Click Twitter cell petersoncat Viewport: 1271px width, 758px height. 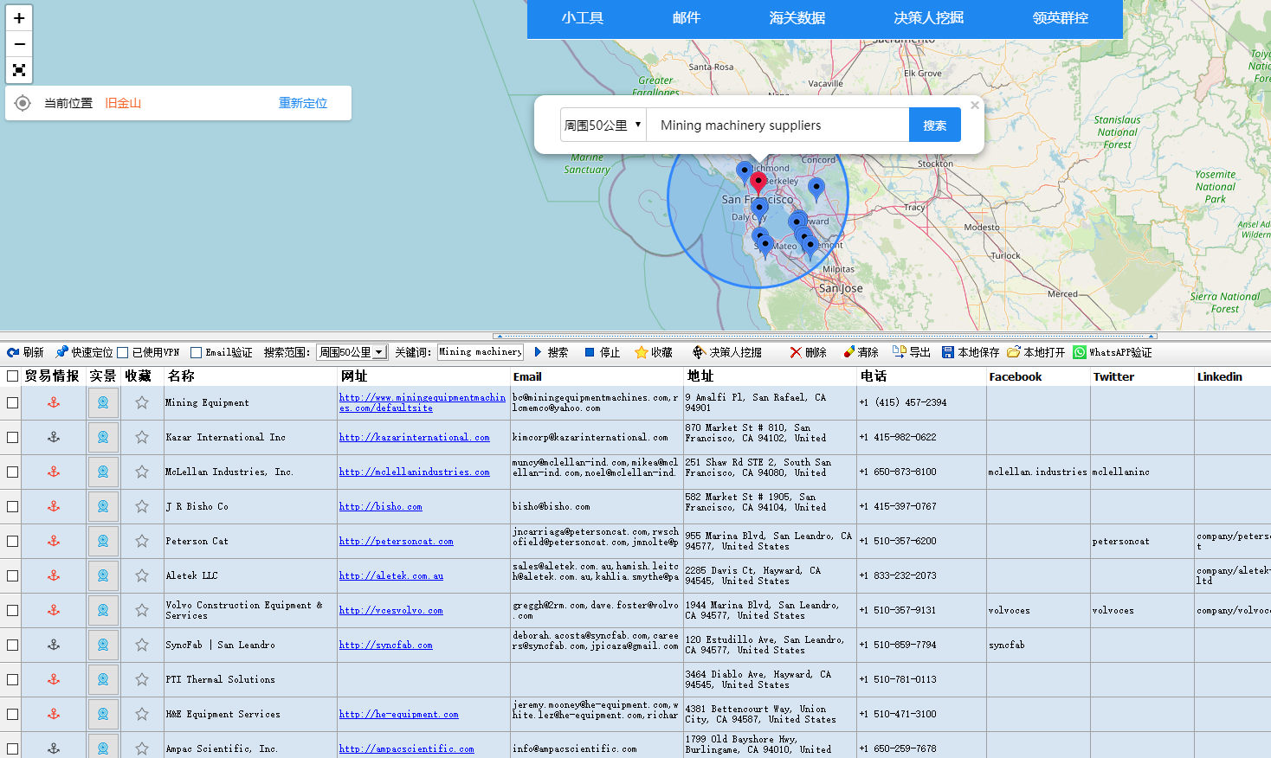[1121, 541]
